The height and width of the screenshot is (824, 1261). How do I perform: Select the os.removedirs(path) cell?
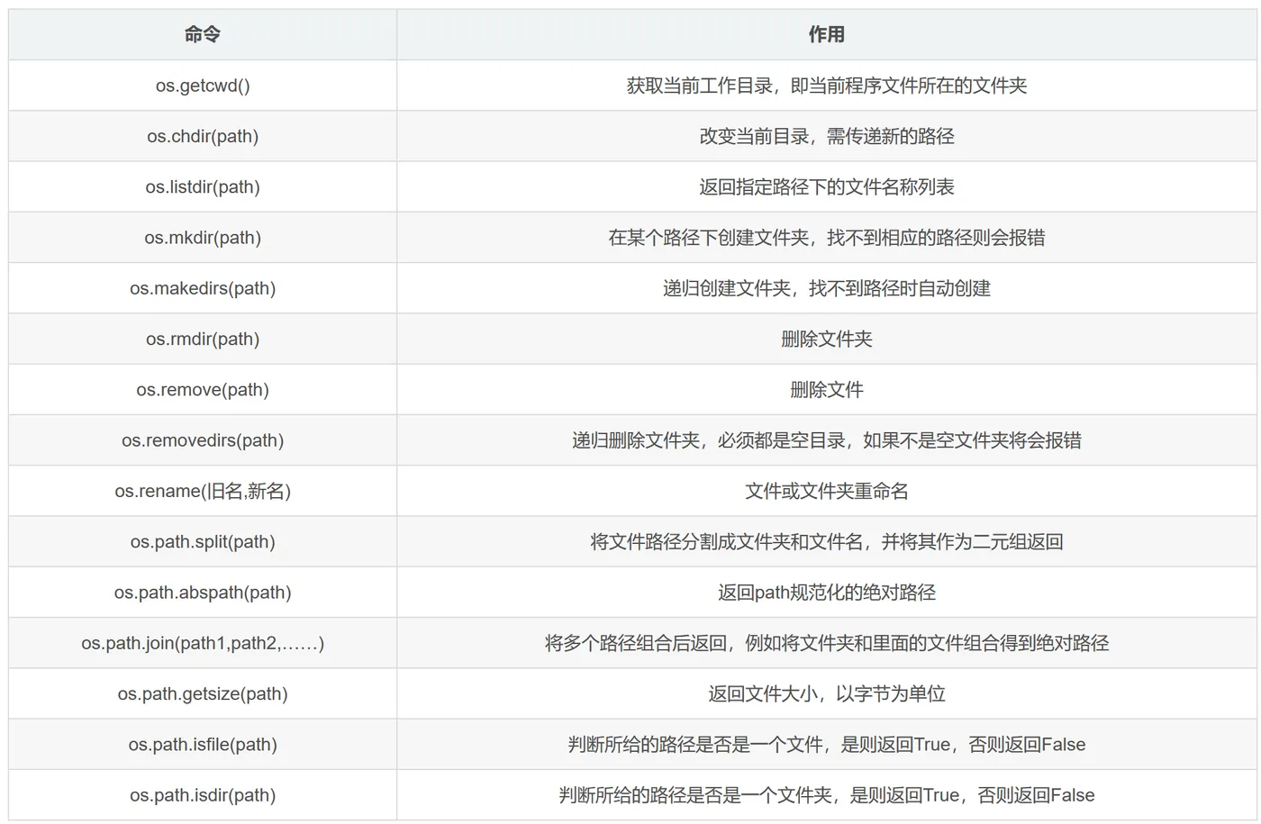[x=203, y=440]
